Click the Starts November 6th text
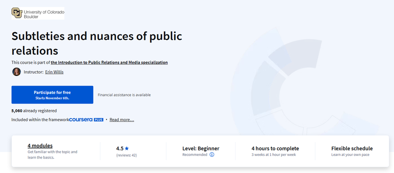Screen dimensions: 394x173 52,98
